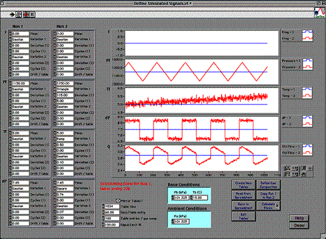Viewport: 326px width, 239px height.
Task: Click the blue Std Flow - 1 plot sample
Action: click(x=307, y=147)
